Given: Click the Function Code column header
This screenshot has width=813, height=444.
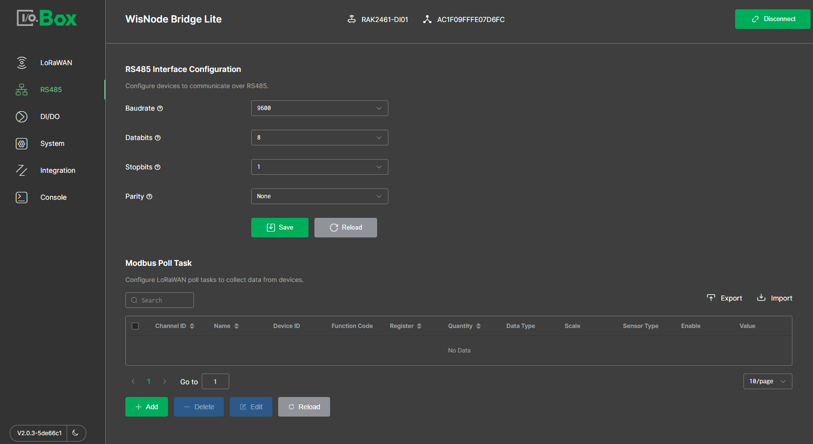Looking at the screenshot, I should (352, 326).
